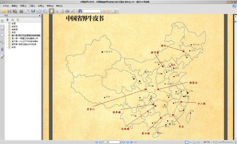
Task: Show the Pages thumbnail panel from sidebar
Action: [2, 28]
